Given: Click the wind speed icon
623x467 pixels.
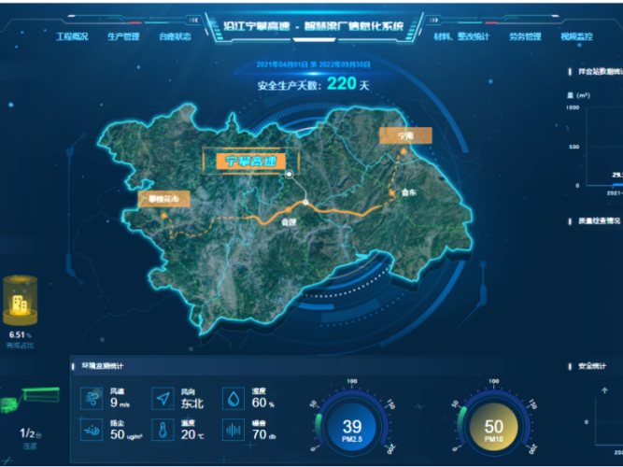Looking at the screenshot, I should 92,399.
